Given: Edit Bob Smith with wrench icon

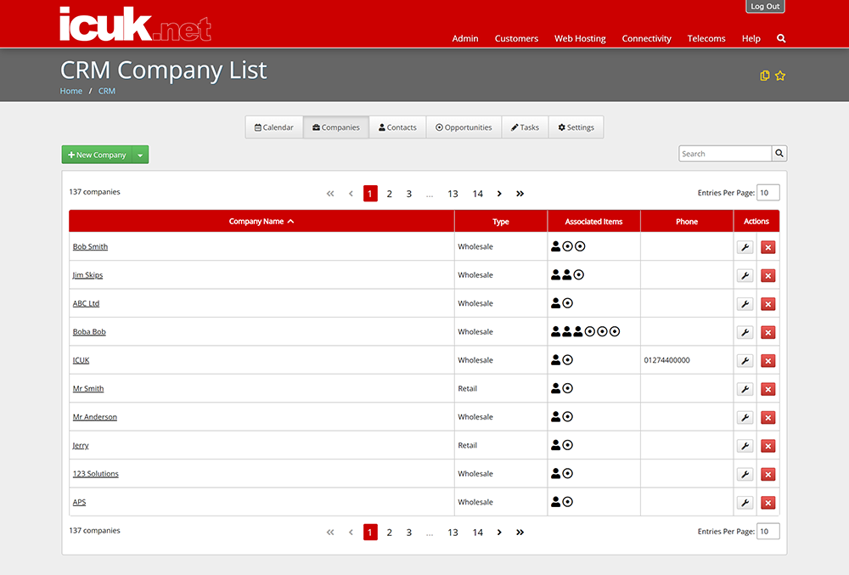Looking at the screenshot, I should pos(745,247).
